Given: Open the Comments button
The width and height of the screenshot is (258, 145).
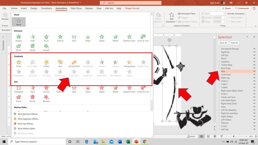Looking at the screenshot, I should [242, 8].
